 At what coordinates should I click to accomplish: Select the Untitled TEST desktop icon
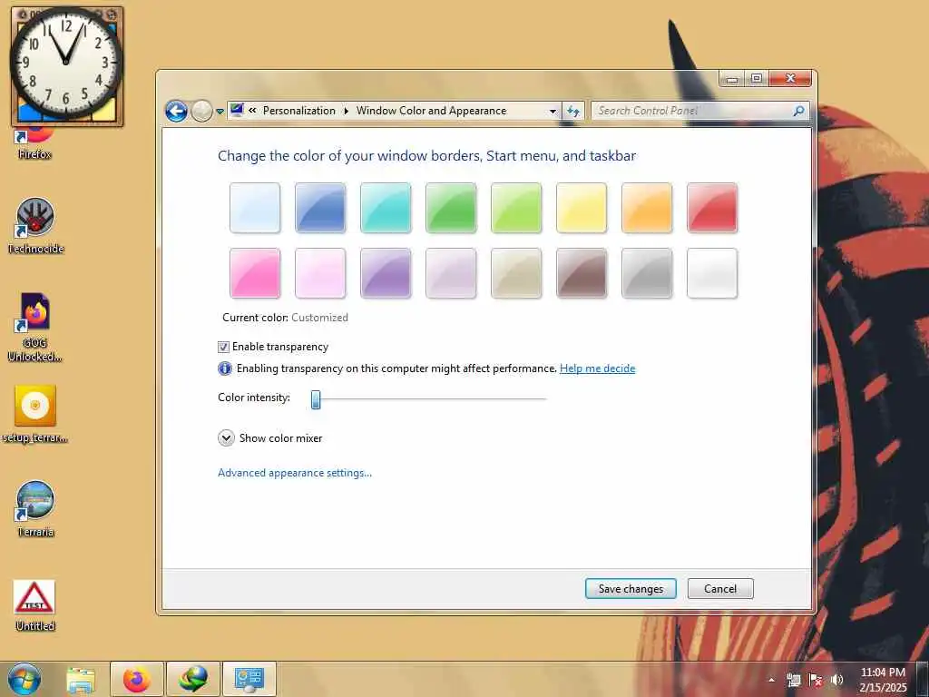point(35,605)
